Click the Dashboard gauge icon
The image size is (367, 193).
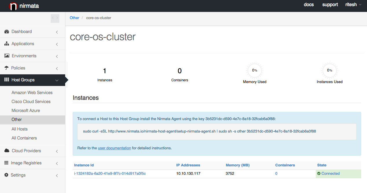click(7, 32)
